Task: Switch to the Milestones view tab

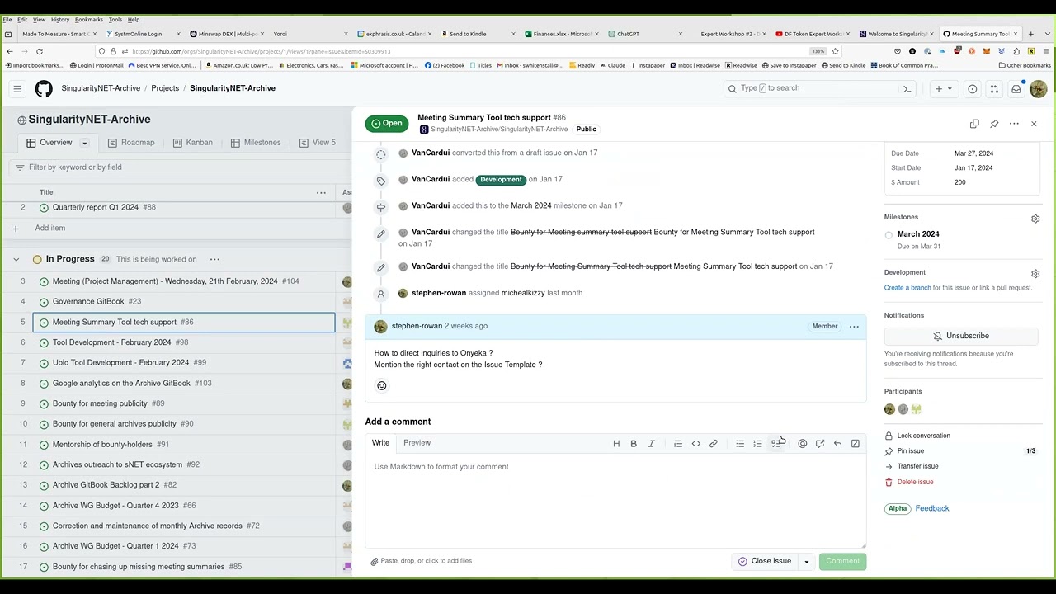Action: click(256, 143)
